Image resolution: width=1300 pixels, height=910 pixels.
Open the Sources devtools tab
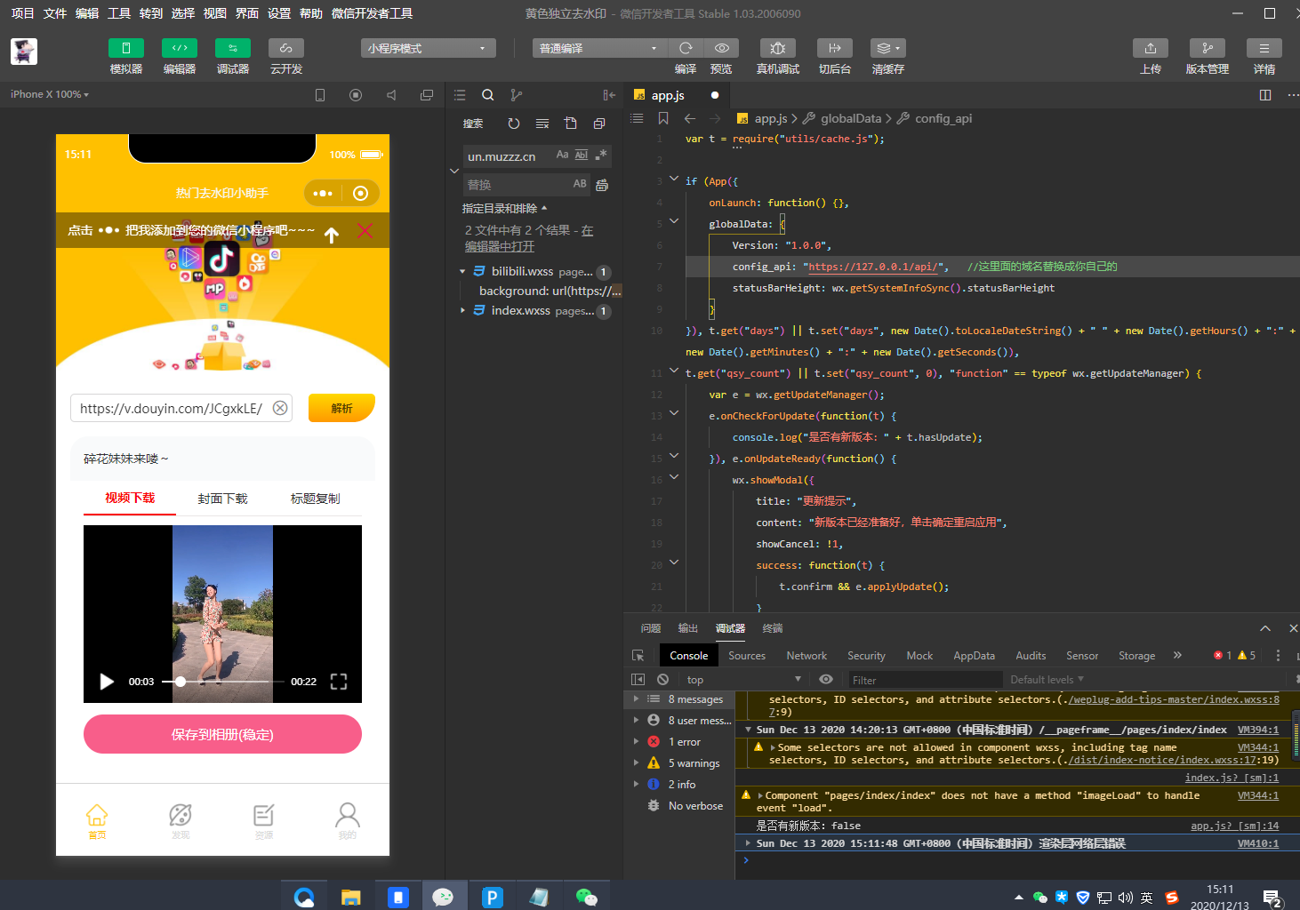pyautogui.click(x=747, y=656)
